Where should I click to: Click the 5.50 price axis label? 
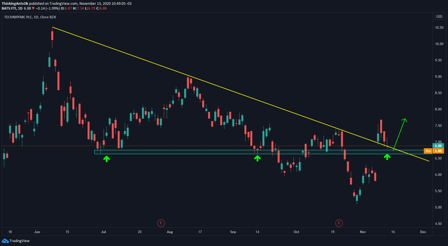click(x=438, y=191)
